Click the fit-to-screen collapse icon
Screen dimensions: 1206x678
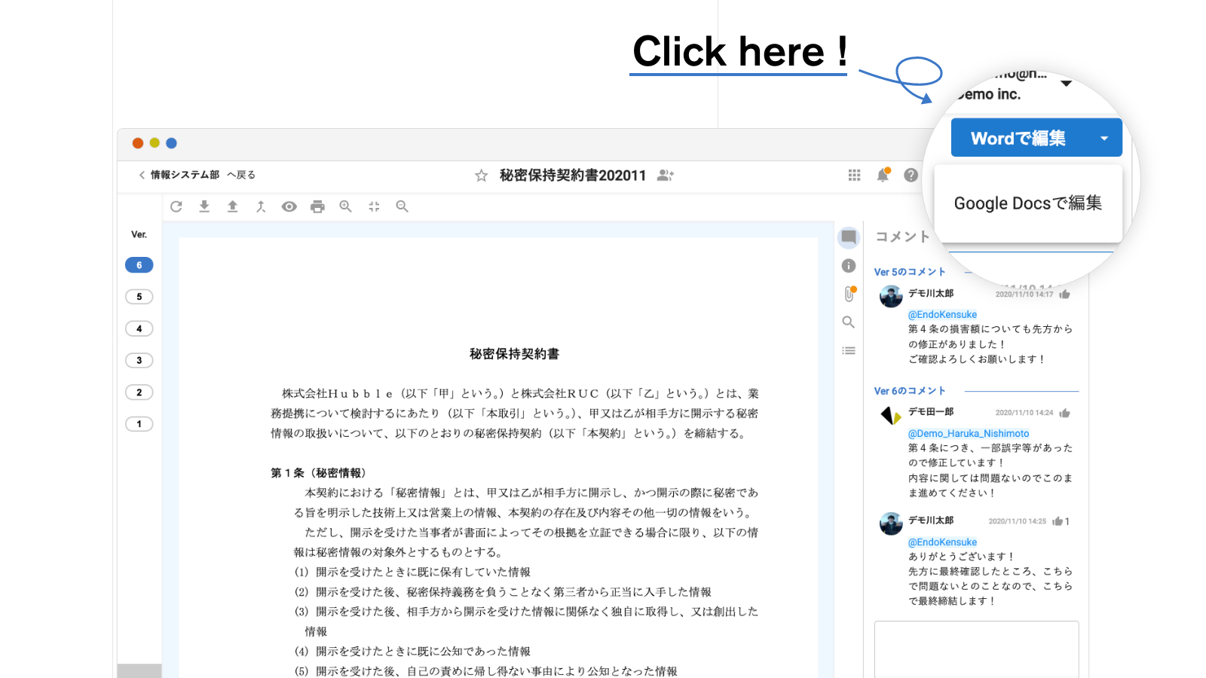[x=374, y=206]
